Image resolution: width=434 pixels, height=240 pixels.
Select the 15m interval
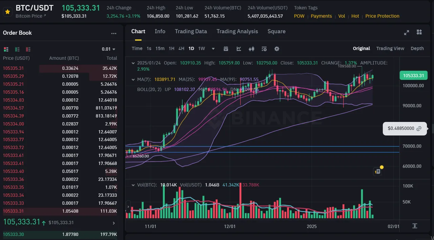pos(160,49)
